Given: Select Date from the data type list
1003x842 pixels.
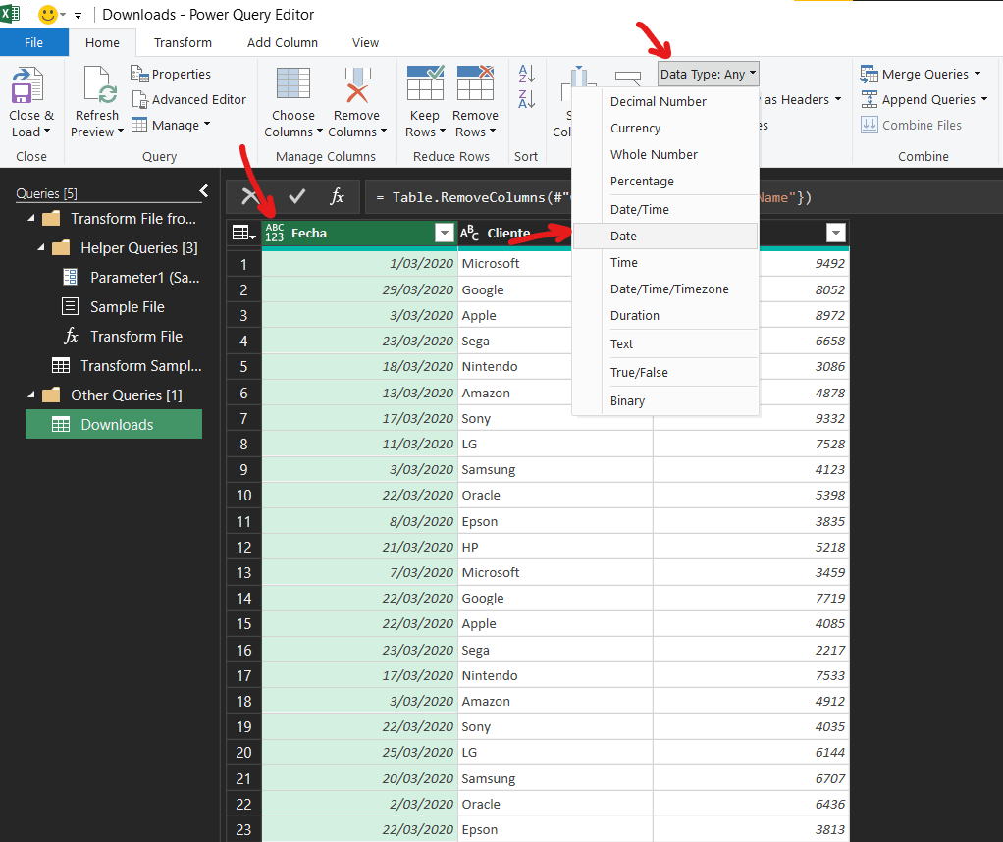Looking at the screenshot, I should [623, 236].
